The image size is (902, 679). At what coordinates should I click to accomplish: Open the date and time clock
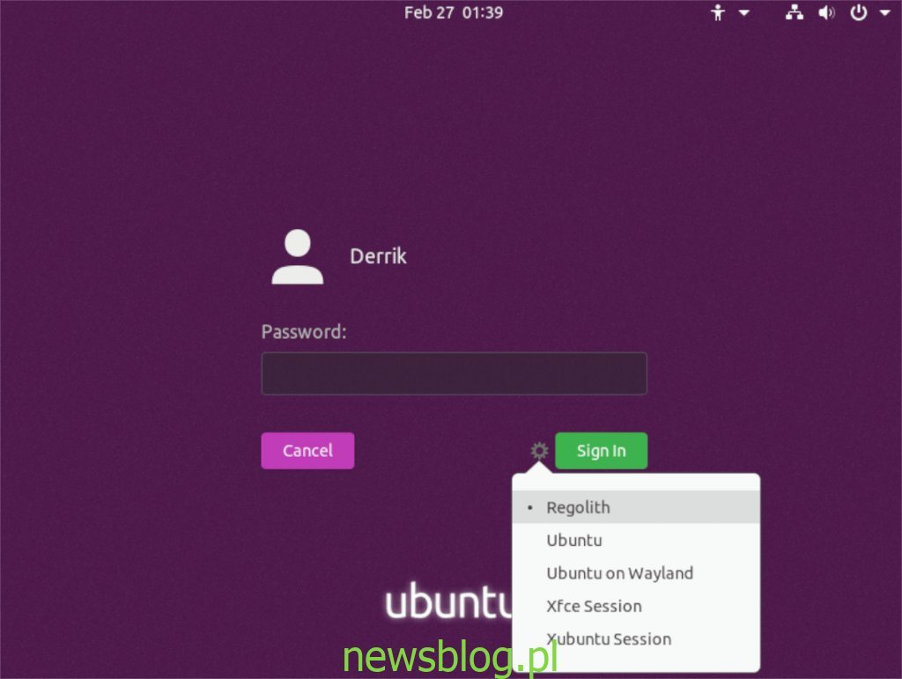(454, 12)
